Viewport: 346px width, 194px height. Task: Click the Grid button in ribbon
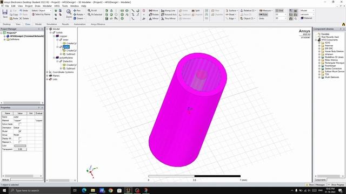[x=279, y=11]
